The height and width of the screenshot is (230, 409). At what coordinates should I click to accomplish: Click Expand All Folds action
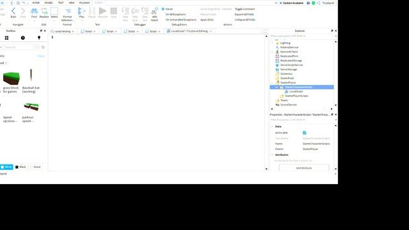tap(244, 14)
